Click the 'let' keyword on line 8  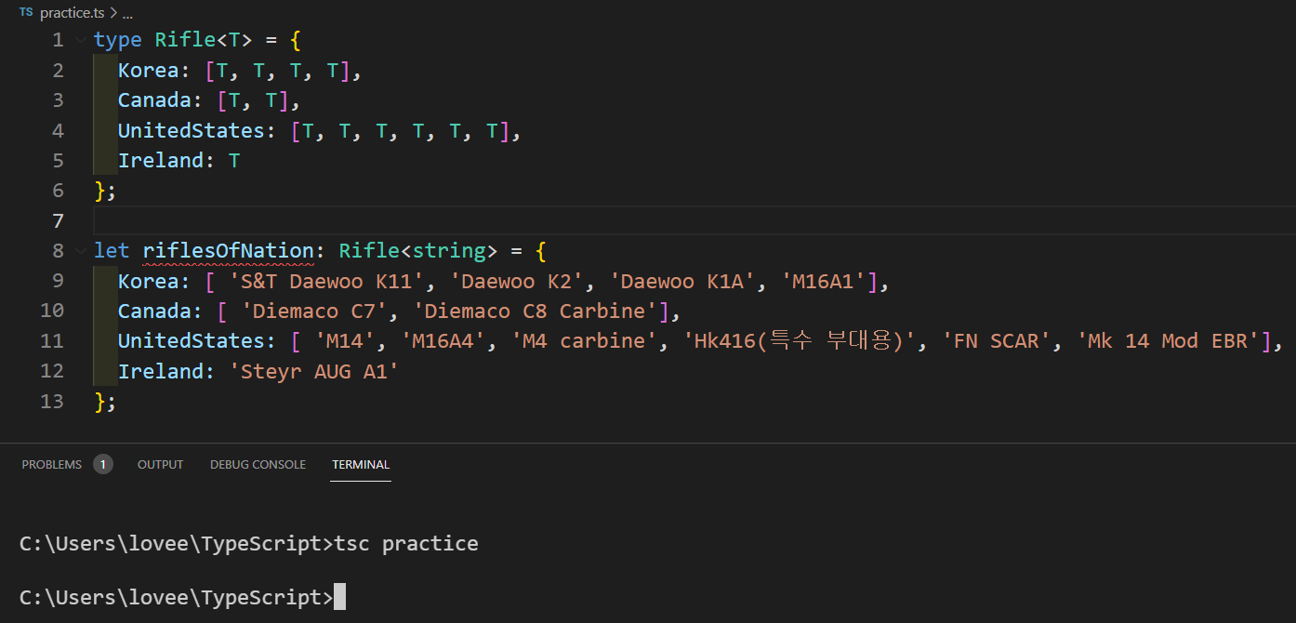click(x=112, y=251)
